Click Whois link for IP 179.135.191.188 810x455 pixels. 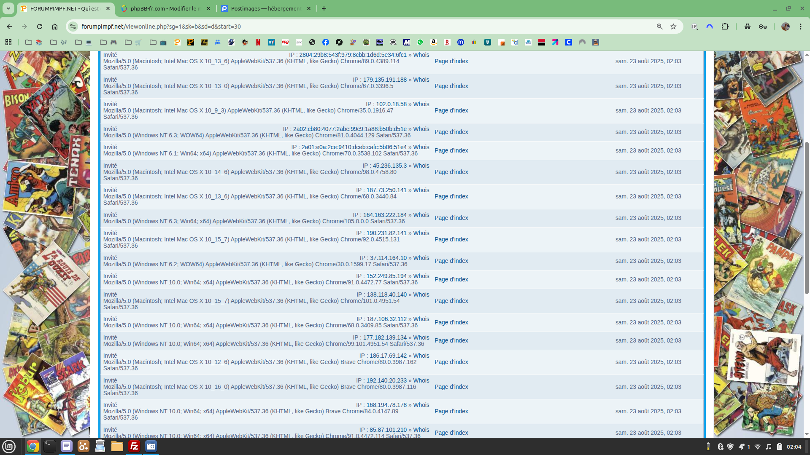point(421,80)
